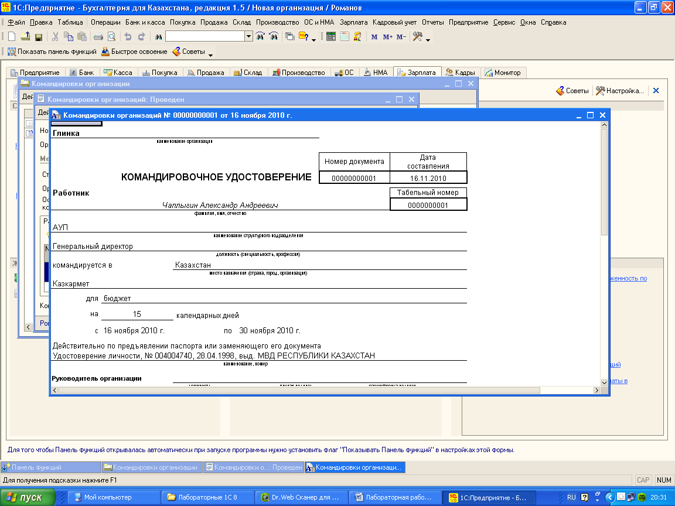Click the RU language indicator in tray

(571, 497)
